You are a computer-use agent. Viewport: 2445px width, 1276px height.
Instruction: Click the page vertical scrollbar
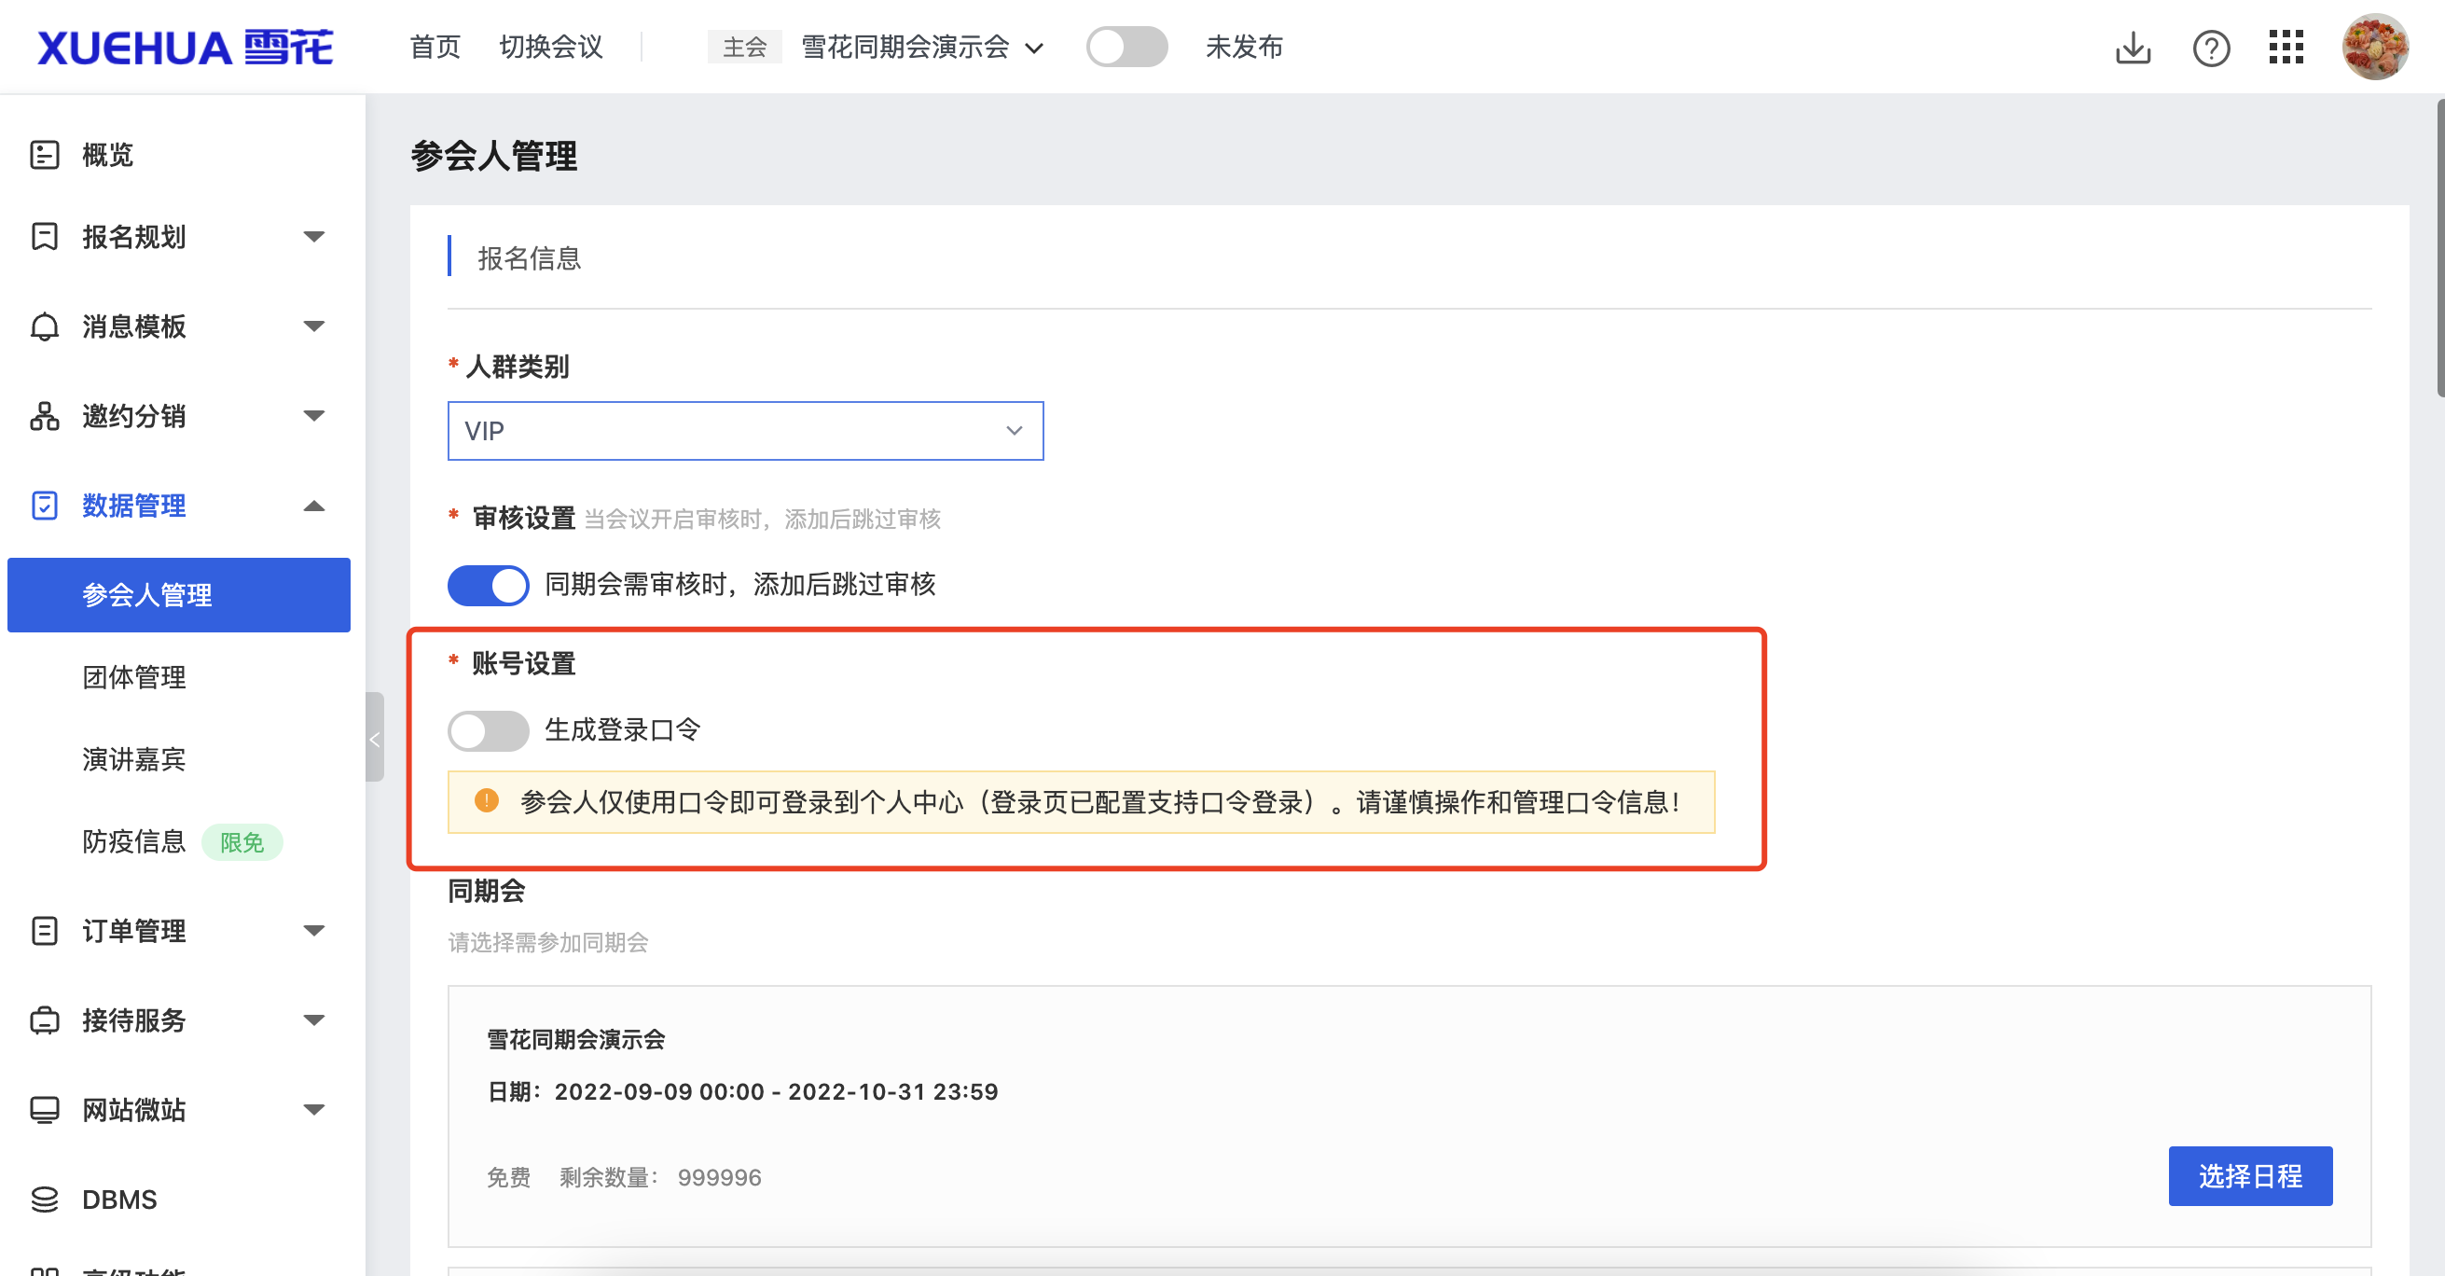pyautogui.click(x=2438, y=247)
